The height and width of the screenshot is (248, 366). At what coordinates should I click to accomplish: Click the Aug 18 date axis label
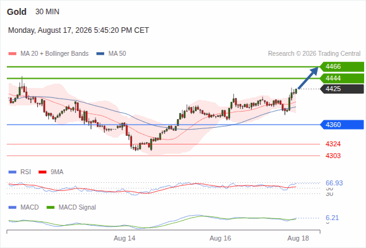(298, 239)
